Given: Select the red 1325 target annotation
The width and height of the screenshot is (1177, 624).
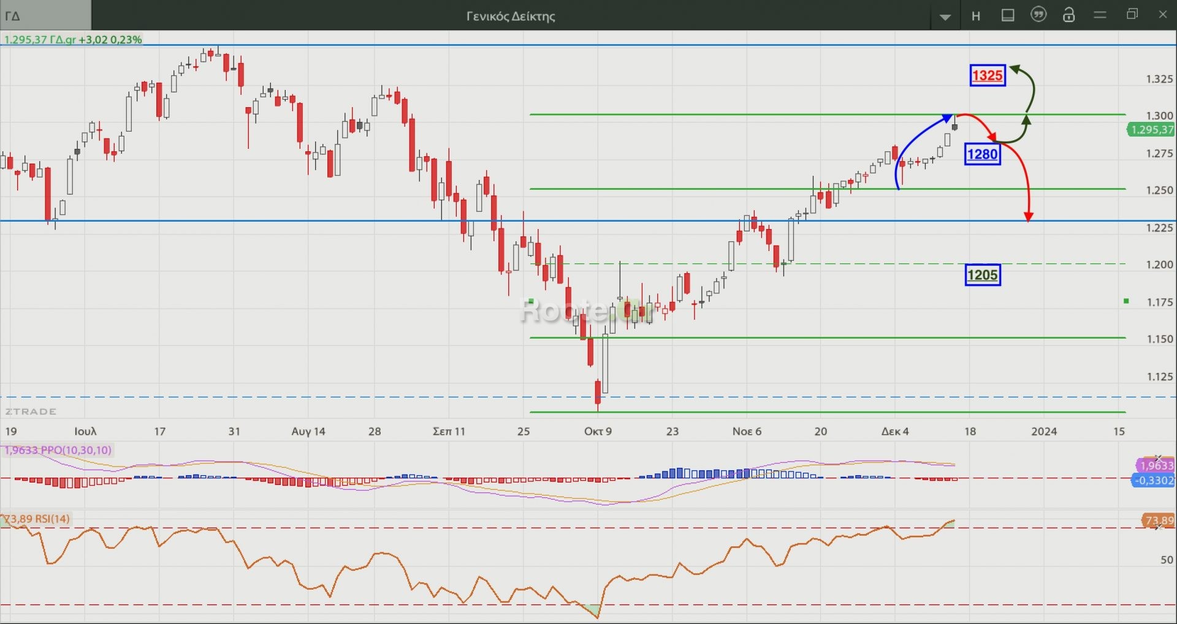Looking at the screenshot, I should (987, 75).
